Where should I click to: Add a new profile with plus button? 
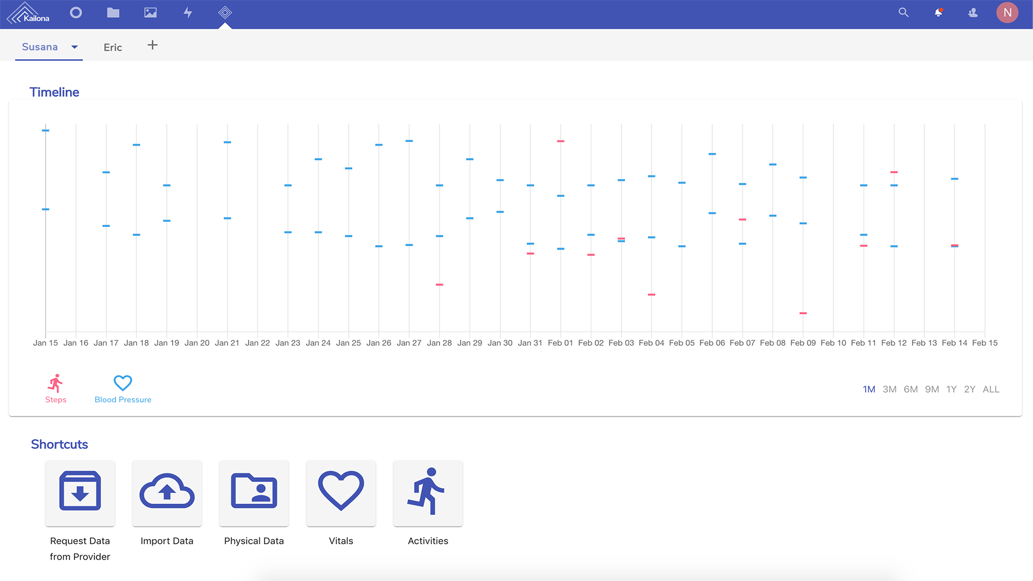153,45
